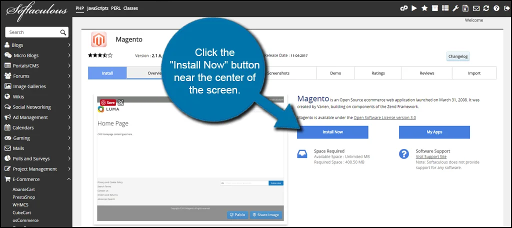Click Subscribe button in preview image

[276, 183]
